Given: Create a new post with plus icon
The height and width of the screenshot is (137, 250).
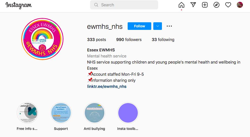Looking at the screenshot, I should [205, 5].
